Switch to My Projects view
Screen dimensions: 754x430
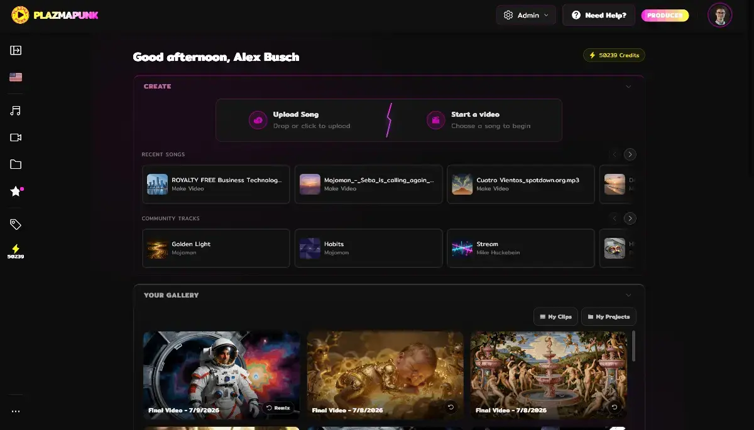(x=609, y=316)
